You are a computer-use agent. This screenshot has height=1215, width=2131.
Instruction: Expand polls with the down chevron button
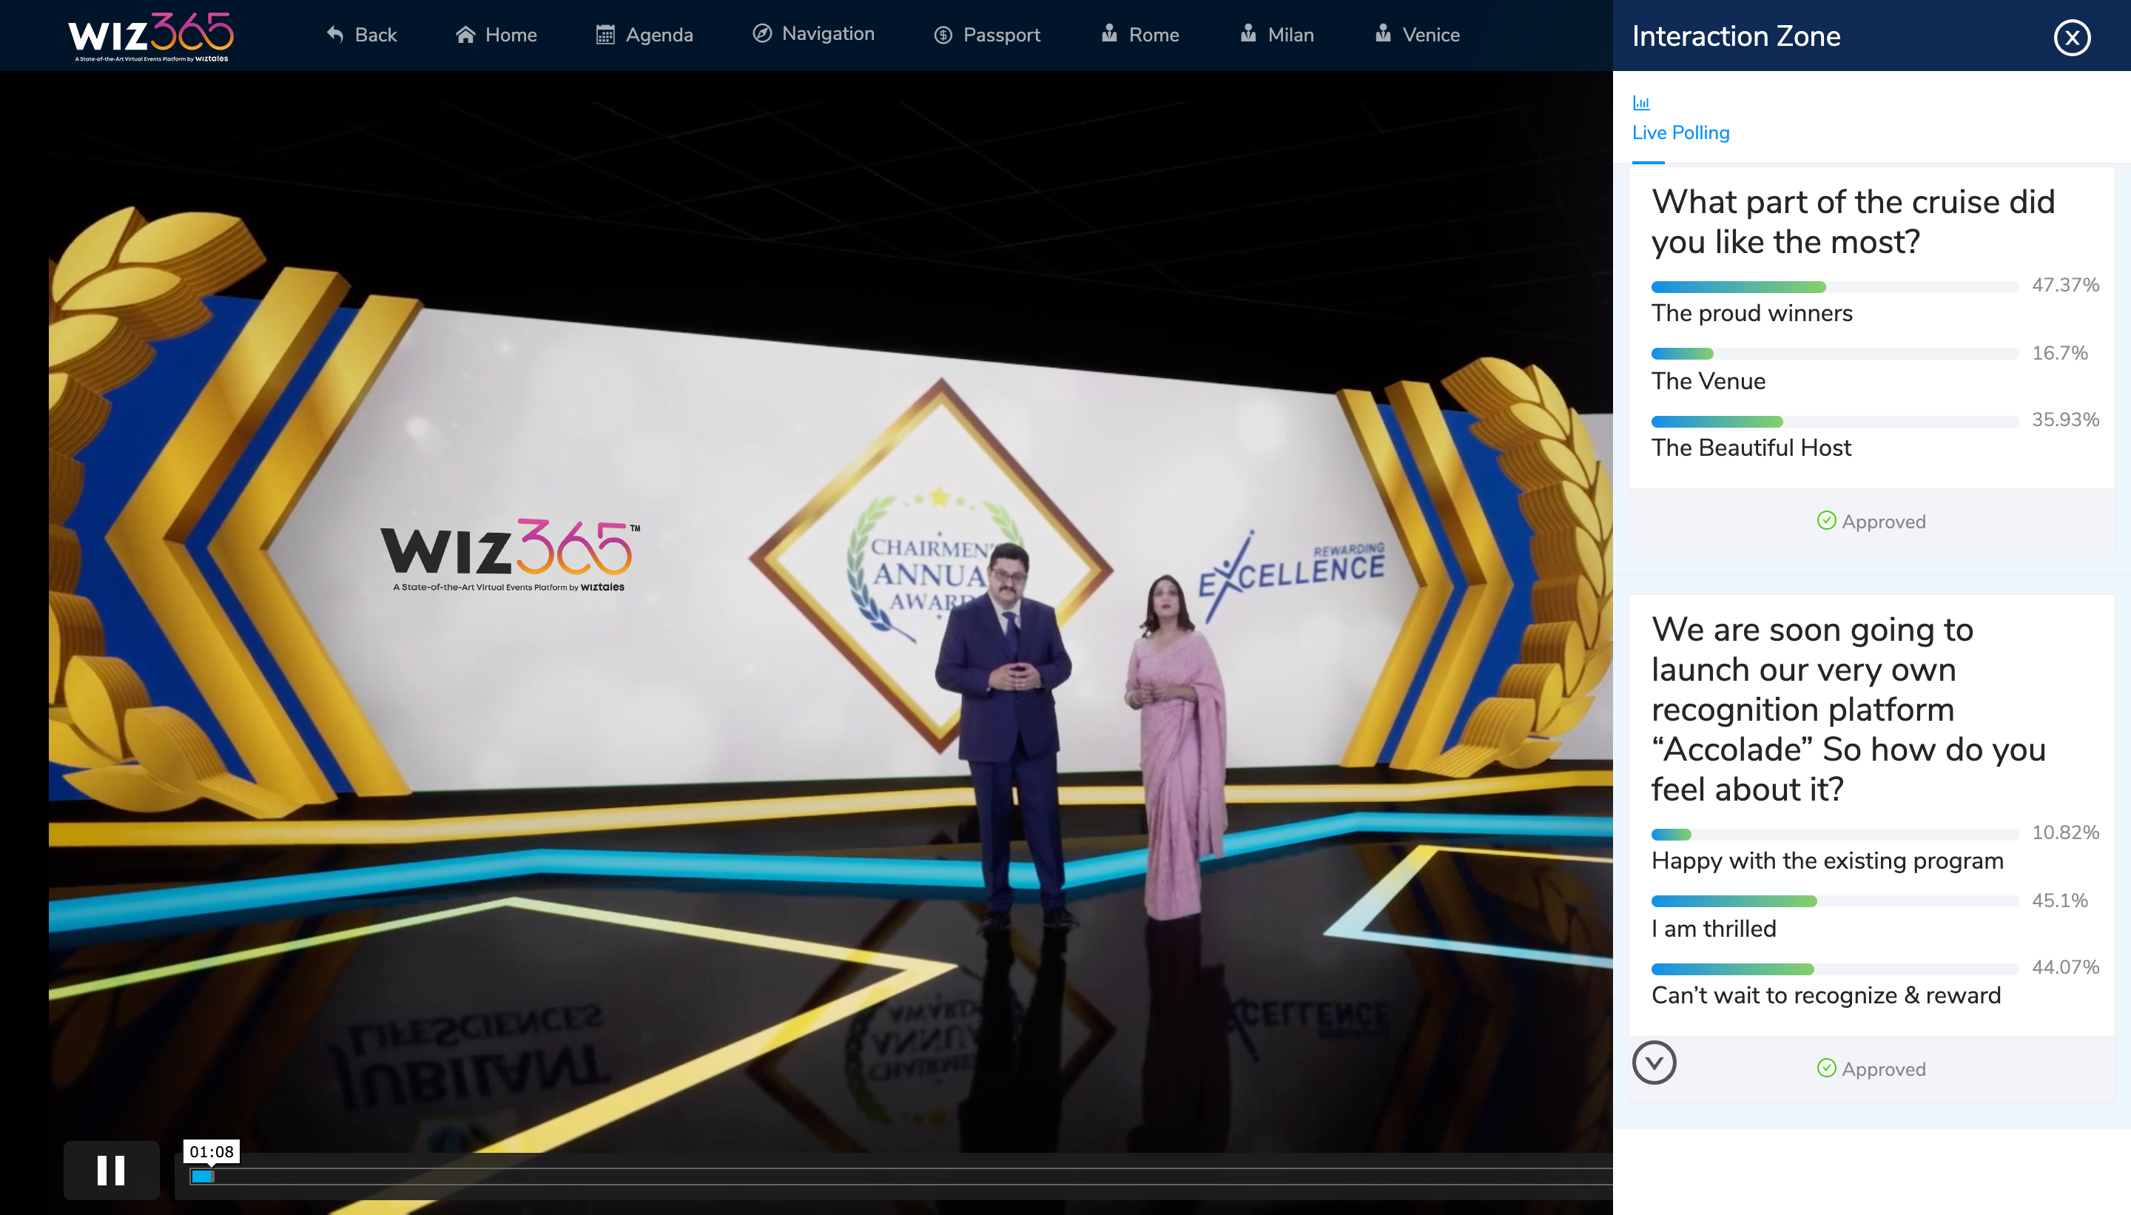(x=1654, y=1063)
